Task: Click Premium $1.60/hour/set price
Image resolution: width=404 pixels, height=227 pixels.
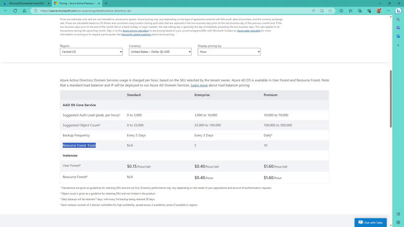Action: pyautogui.click(x=276, y=166)
